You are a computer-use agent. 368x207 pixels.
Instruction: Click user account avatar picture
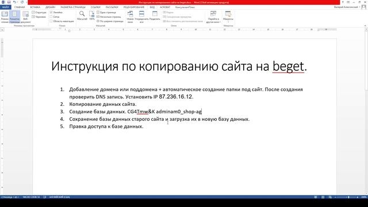[364, 7]
